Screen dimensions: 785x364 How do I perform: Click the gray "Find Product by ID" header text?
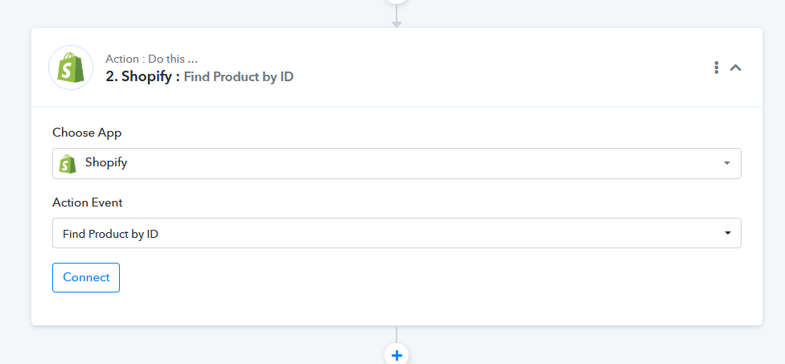pyautogui.click(x=238, y=77)
